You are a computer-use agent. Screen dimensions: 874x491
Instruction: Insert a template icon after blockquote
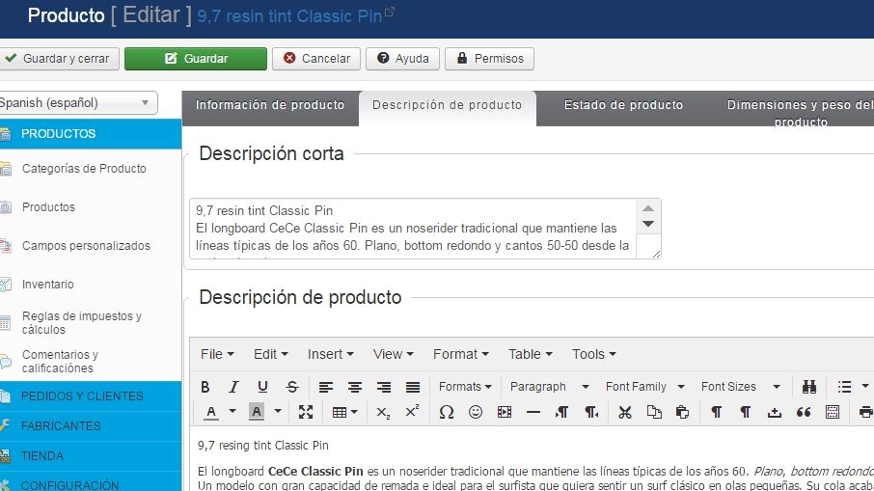pyautogui.click(x=833, y=413)
